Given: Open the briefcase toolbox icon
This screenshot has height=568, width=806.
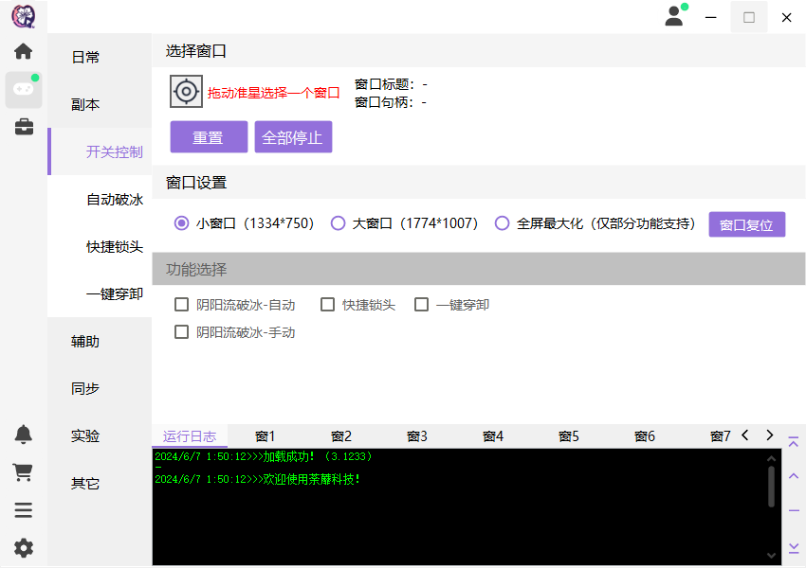Looking at the screenshot, I should tap(24, 127).
